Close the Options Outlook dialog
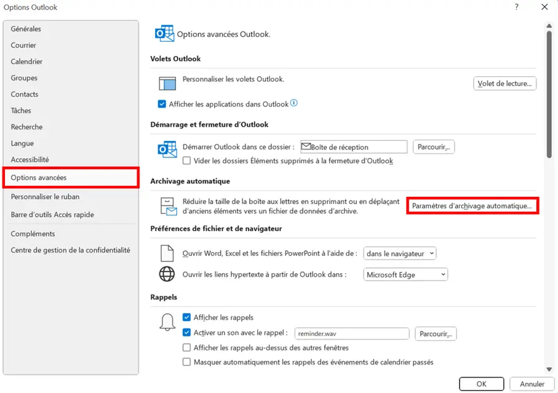Screen dimensions: 558x393 pos(544,7)
